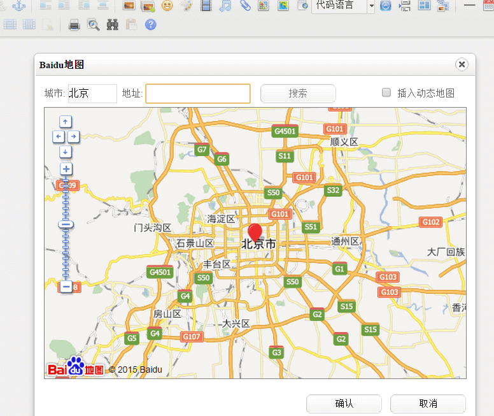Pan the map right with arrow button
Image resolution: width=494 pixels, height=416 pixels.
coord(73,136)
